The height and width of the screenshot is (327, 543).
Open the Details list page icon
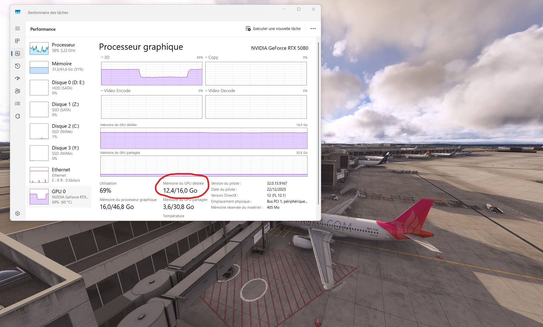[x=18, y=104]
